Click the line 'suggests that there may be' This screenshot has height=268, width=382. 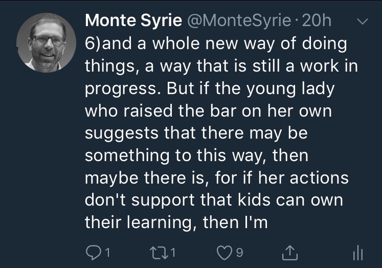(197, 133)
